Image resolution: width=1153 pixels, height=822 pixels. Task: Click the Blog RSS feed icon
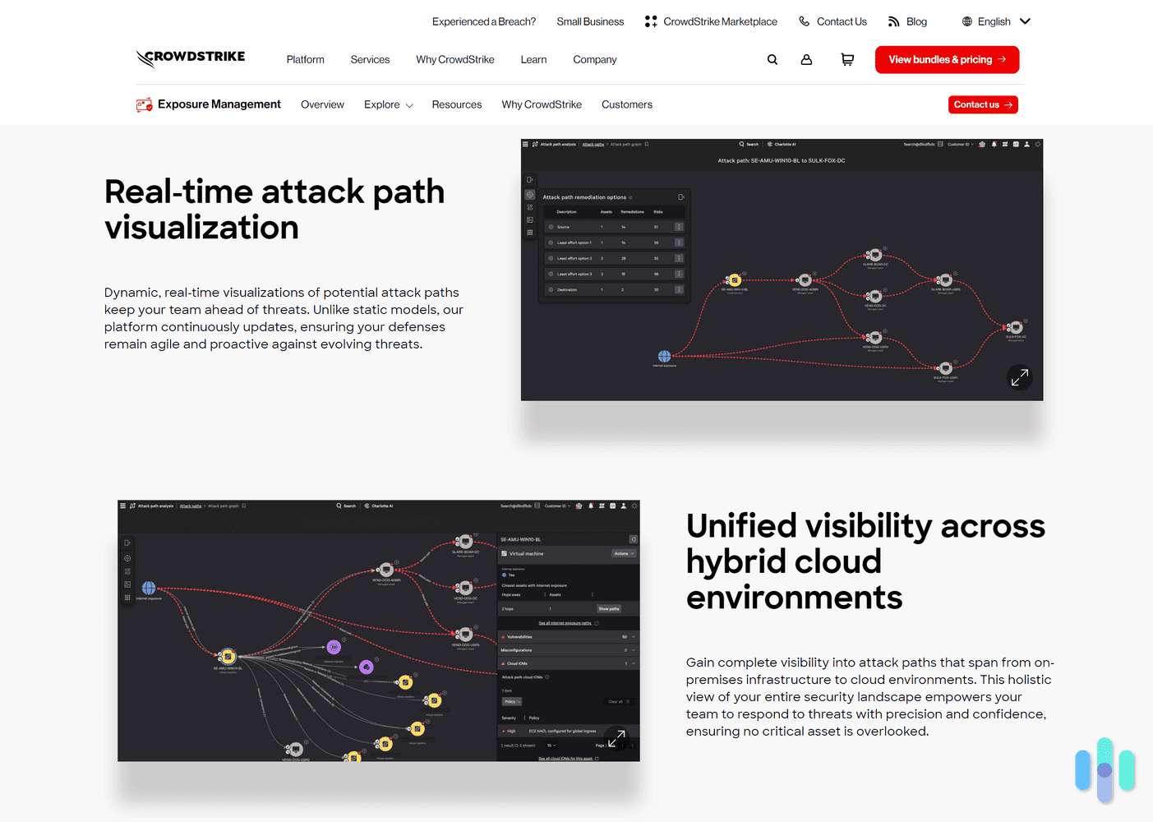coord(894,21)
